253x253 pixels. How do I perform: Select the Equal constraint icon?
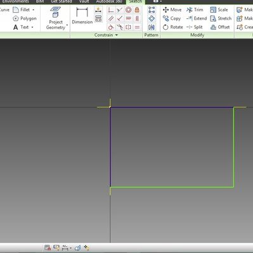point(137,27)
